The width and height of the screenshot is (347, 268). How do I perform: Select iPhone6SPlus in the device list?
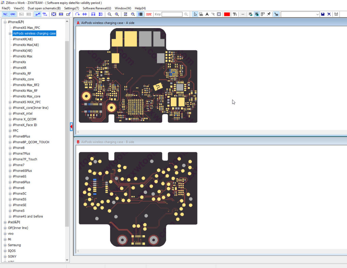point(22,171)
